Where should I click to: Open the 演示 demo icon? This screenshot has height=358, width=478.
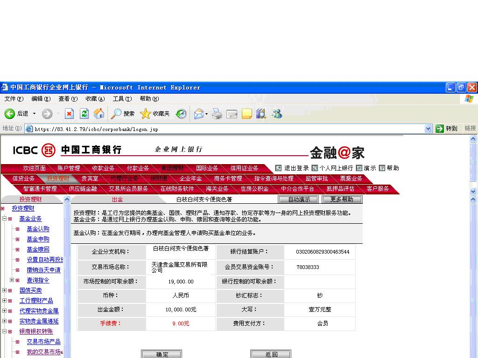coord(359,168)
